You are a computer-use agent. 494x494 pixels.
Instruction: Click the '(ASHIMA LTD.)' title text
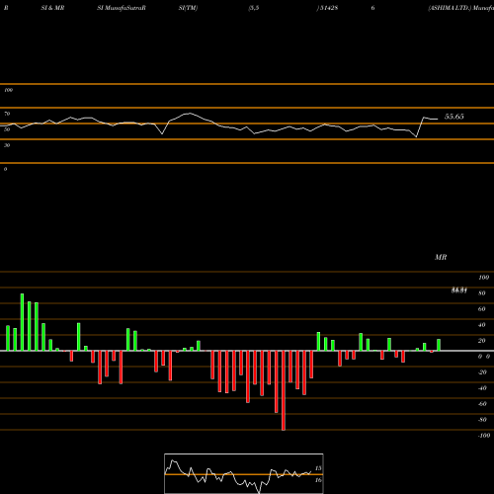coord(450,8)
